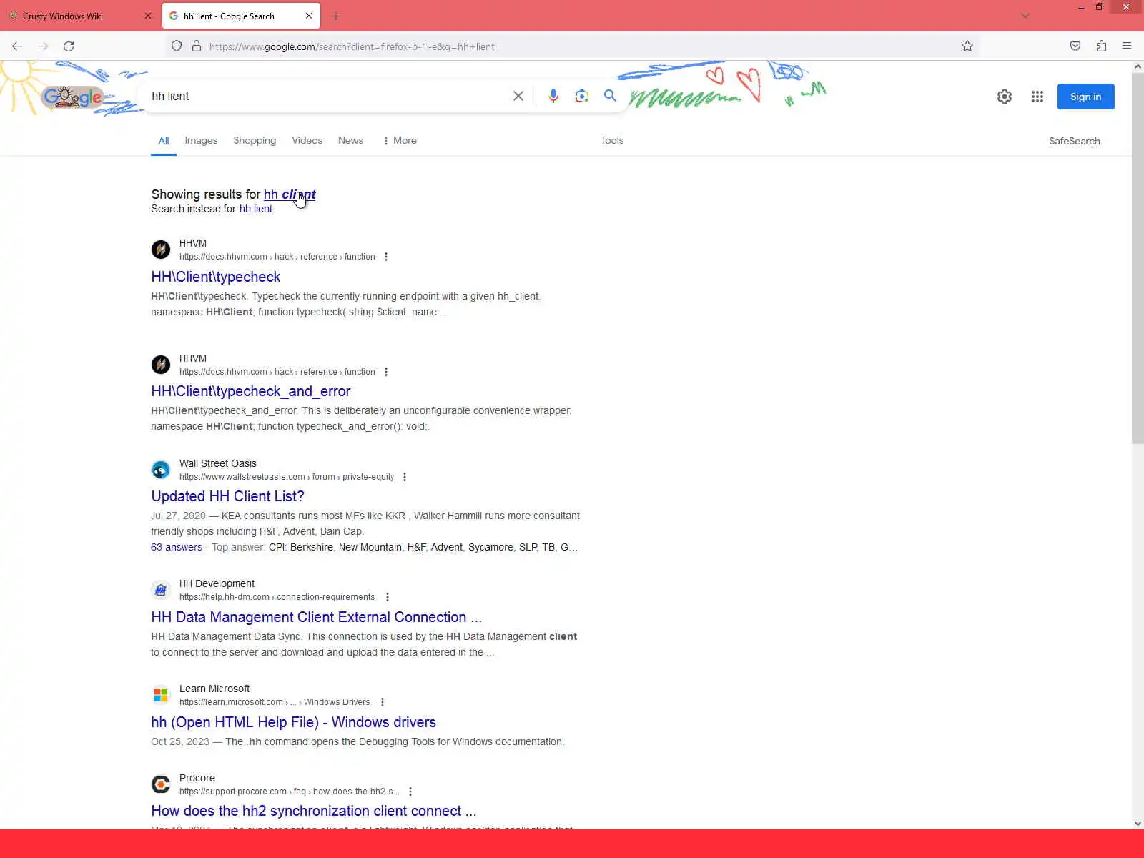Open HH Data Management Client External Connection result

[316, 617]
